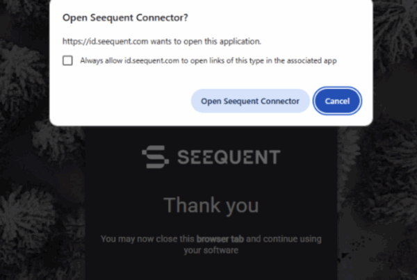This screenshot has height=280, width=417.
Task: Click the Open Seequent Connector button
Action: (250, 101)
